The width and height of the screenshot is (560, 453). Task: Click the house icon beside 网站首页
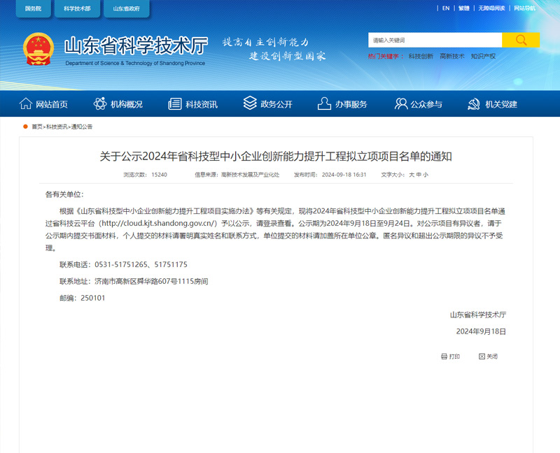pyautogui.click(x=26, y=103)
